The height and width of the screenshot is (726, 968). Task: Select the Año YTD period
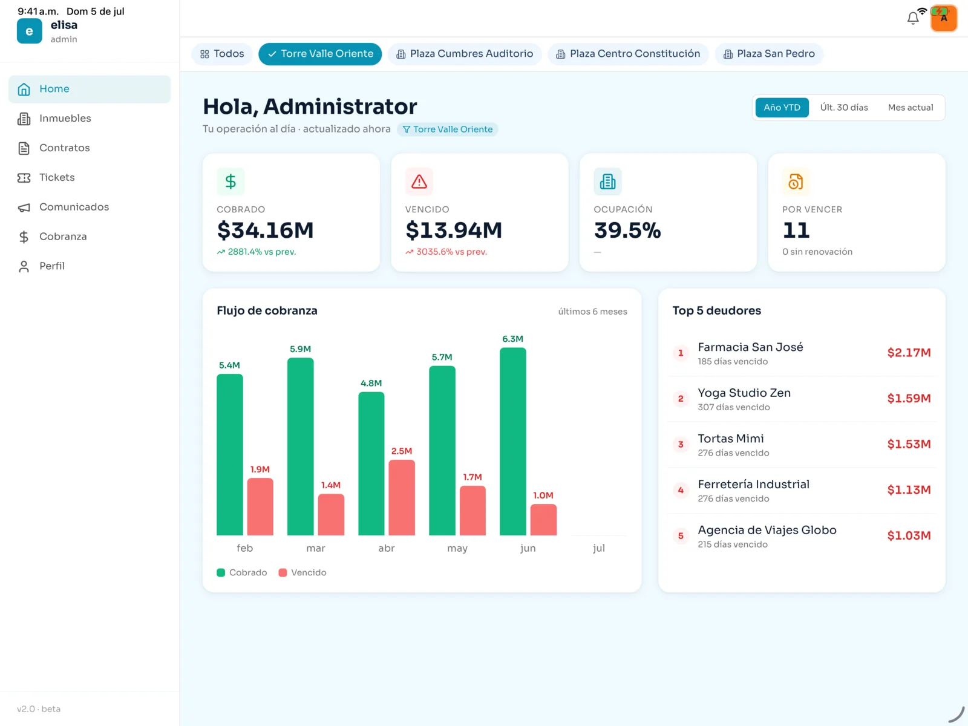click(x=782, y=108)
